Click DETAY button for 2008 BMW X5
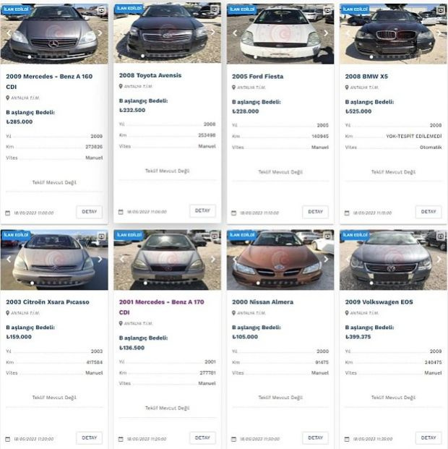The width and height of the screenshot is (448, 449). (x=428, y=212)
